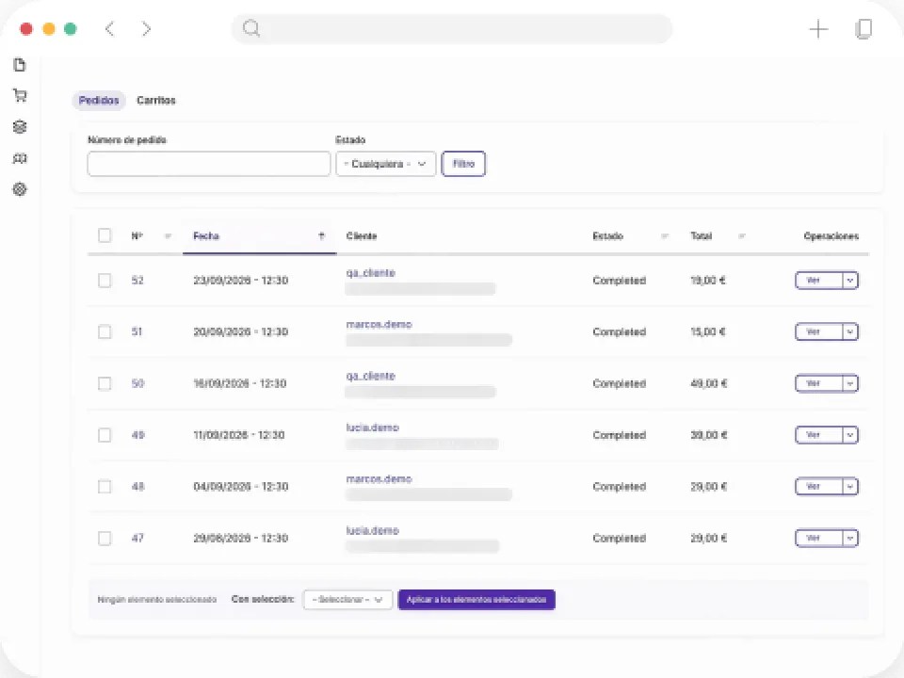
Task: Open the Con selección Seleccionar dropdown
Action: (x=347, y=600)
